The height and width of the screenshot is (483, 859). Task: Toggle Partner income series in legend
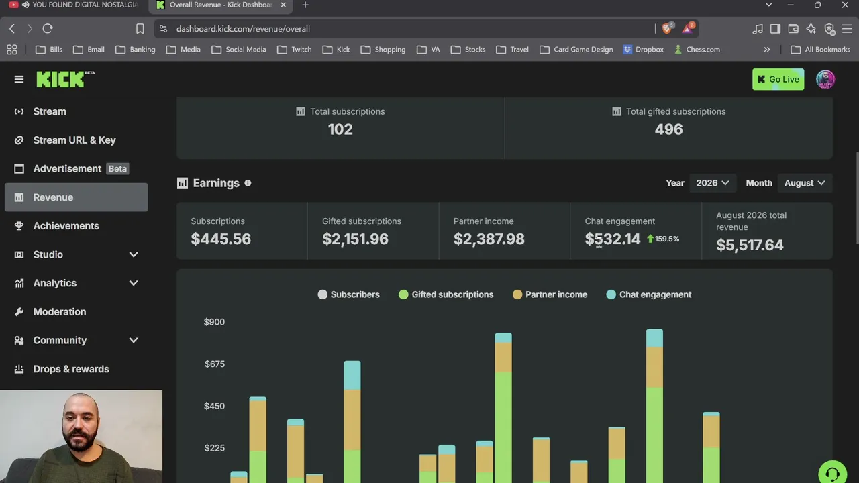550,294
